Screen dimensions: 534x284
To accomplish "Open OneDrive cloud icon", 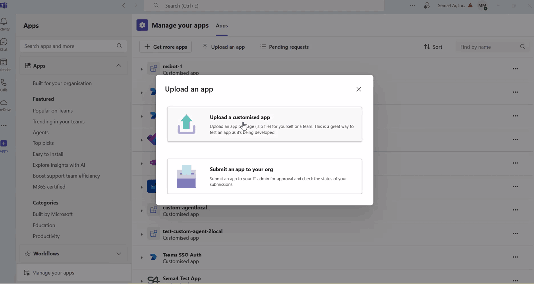I will pos(4,103).
